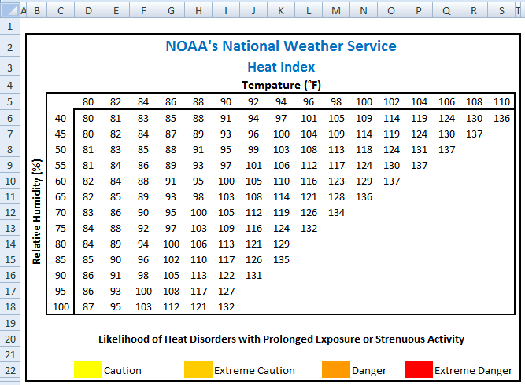The width and height of the screenshot is (525, 385).
Task: Select value 131 in the 90 humidity row
Action: (x=253, y=275)
